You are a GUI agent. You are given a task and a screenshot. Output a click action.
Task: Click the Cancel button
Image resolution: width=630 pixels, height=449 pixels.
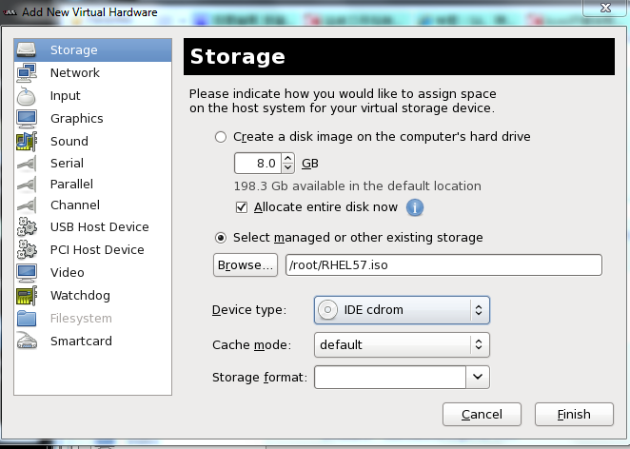[x=482, y=415]
